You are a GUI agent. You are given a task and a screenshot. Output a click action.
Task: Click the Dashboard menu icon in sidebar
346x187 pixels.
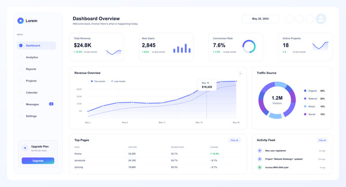(21, 46)
